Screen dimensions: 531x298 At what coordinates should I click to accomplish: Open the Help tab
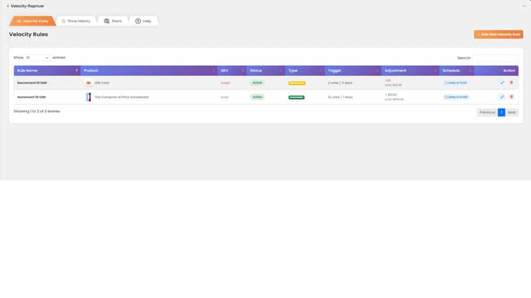[143, 21]
